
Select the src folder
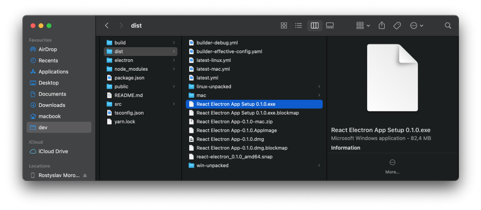141,104
